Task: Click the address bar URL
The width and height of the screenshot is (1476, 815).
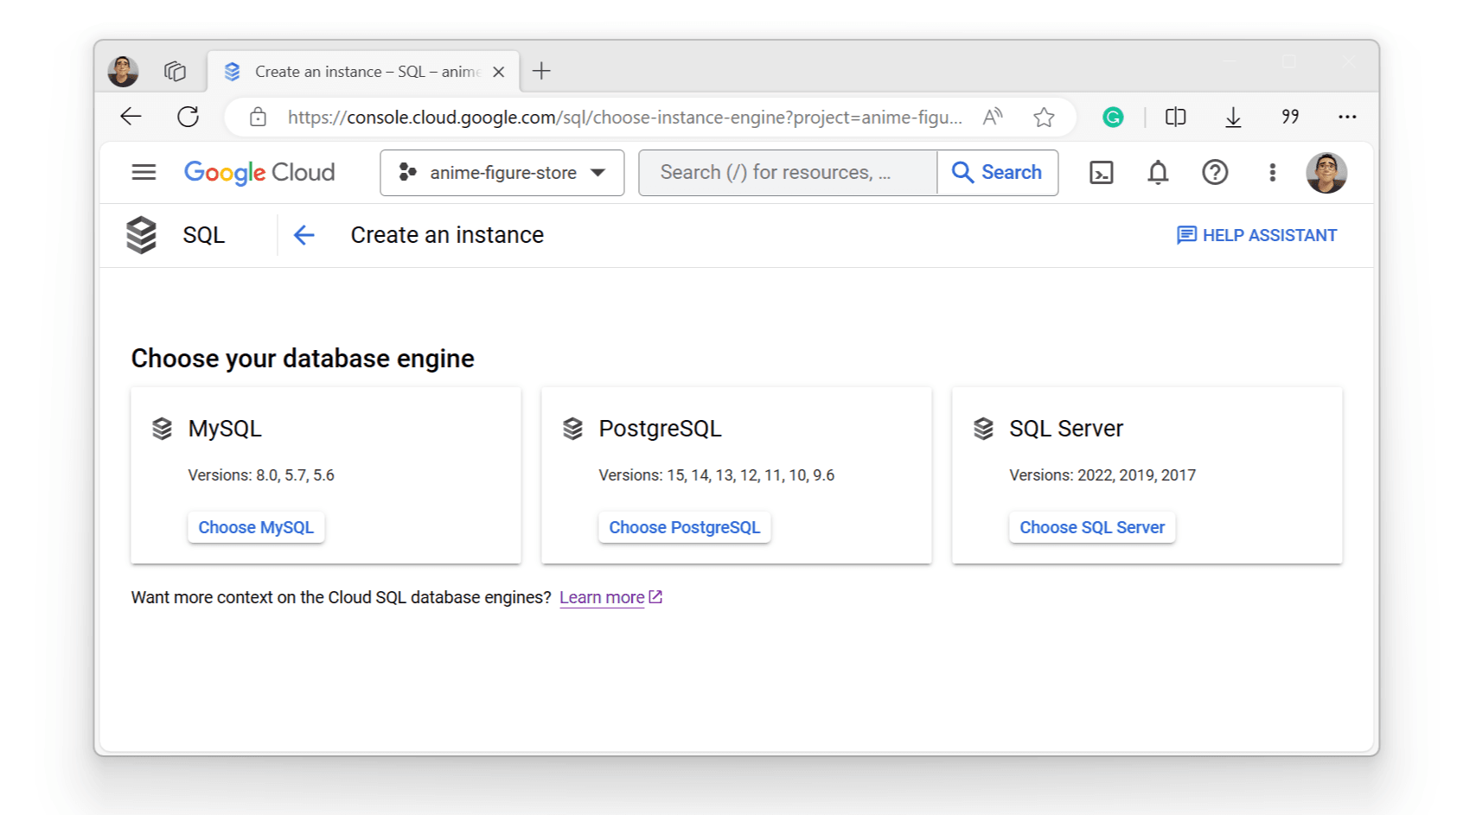Action: [624, 118]
